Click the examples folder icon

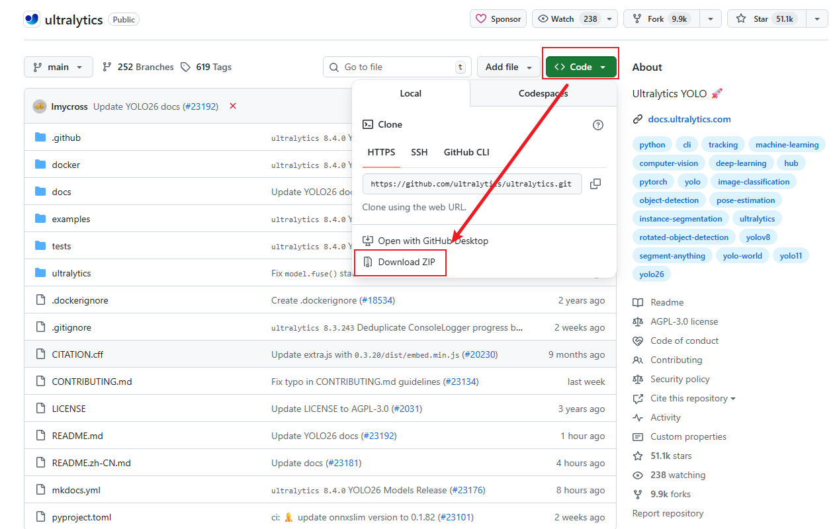(x=40, y=219)
